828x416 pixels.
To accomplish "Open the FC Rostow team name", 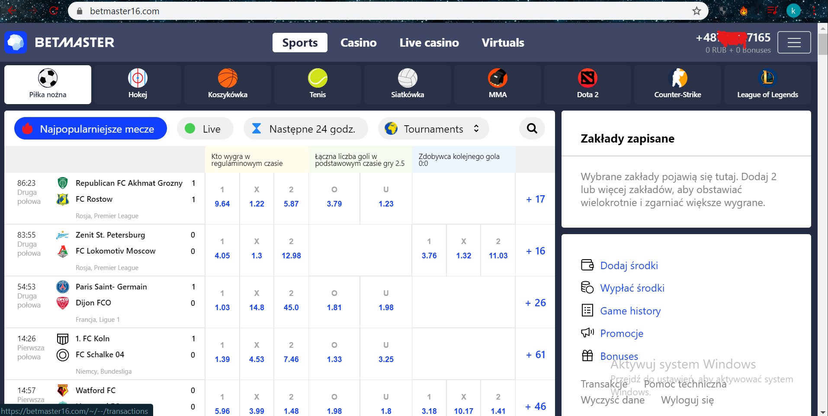I will [x=94, y=199].
